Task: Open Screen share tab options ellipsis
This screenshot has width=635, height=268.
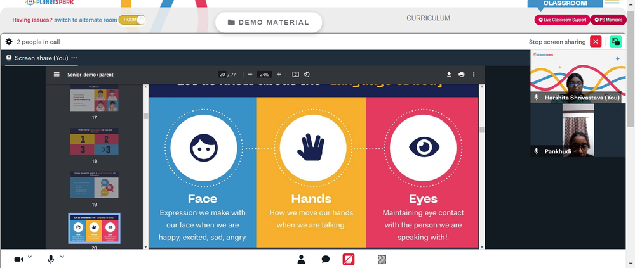Action: click(x=74, y=58)
